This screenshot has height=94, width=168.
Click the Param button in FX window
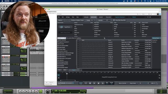(x=143, y=14)
